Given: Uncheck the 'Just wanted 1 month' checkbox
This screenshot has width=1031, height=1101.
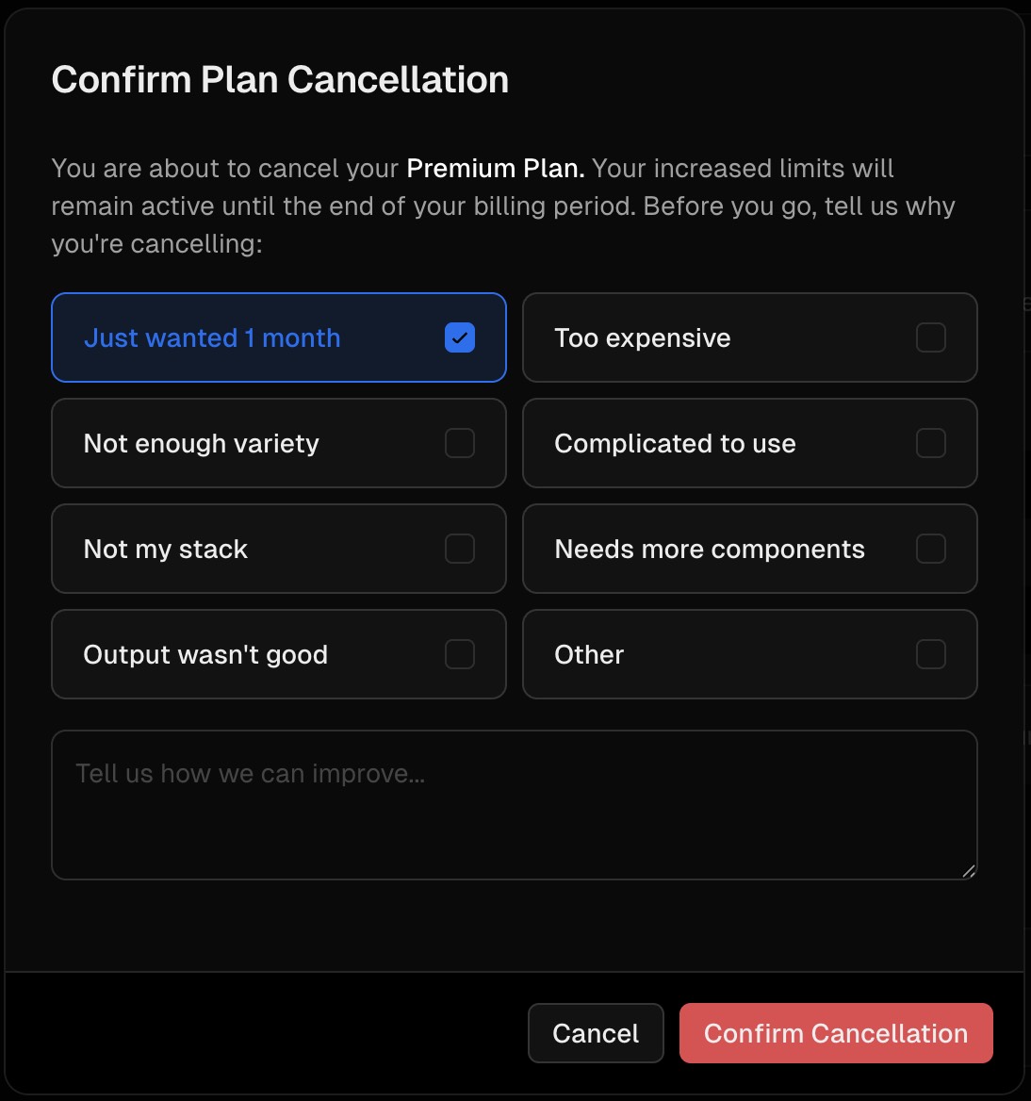Looking at the screenshot, I should pyautogui.click(x=460, y=337).
